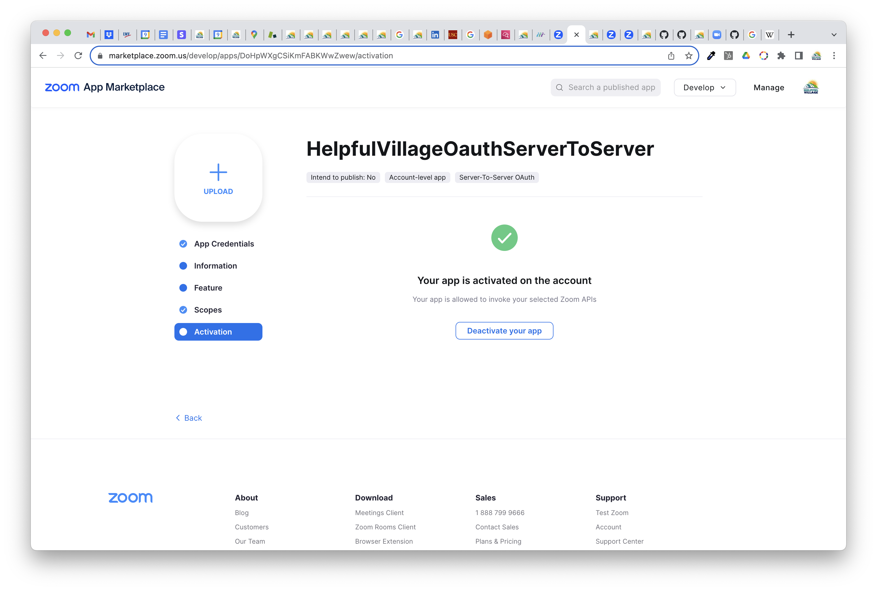877x591 pixels.
Task: Click the Account-level app tag
Action: pos(417,177)
